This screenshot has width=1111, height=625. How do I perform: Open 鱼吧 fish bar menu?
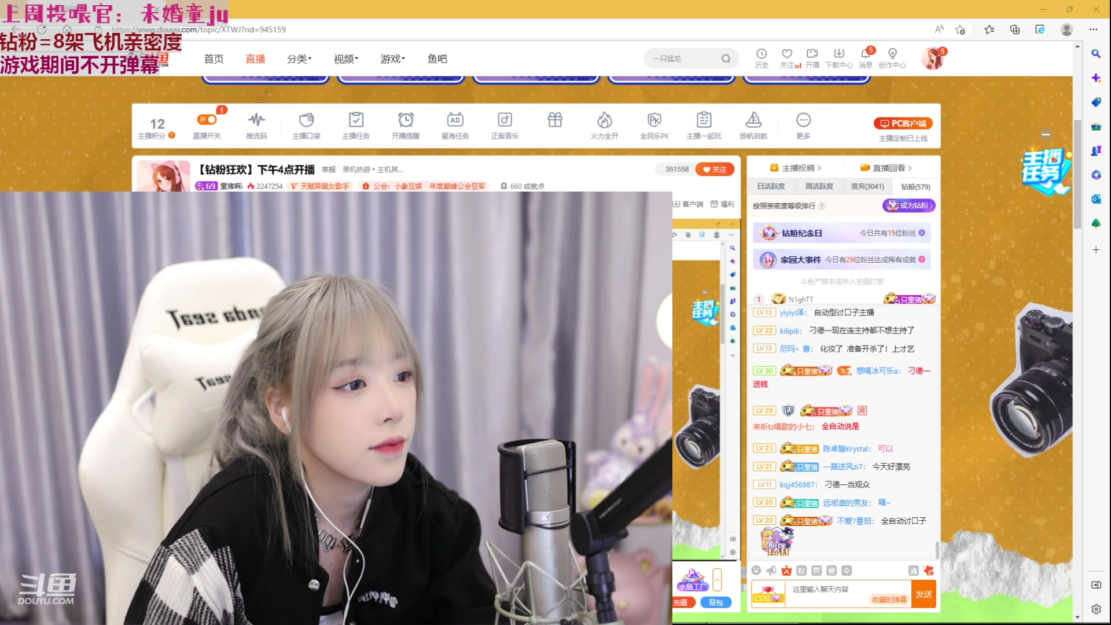[x=437, y=58]
